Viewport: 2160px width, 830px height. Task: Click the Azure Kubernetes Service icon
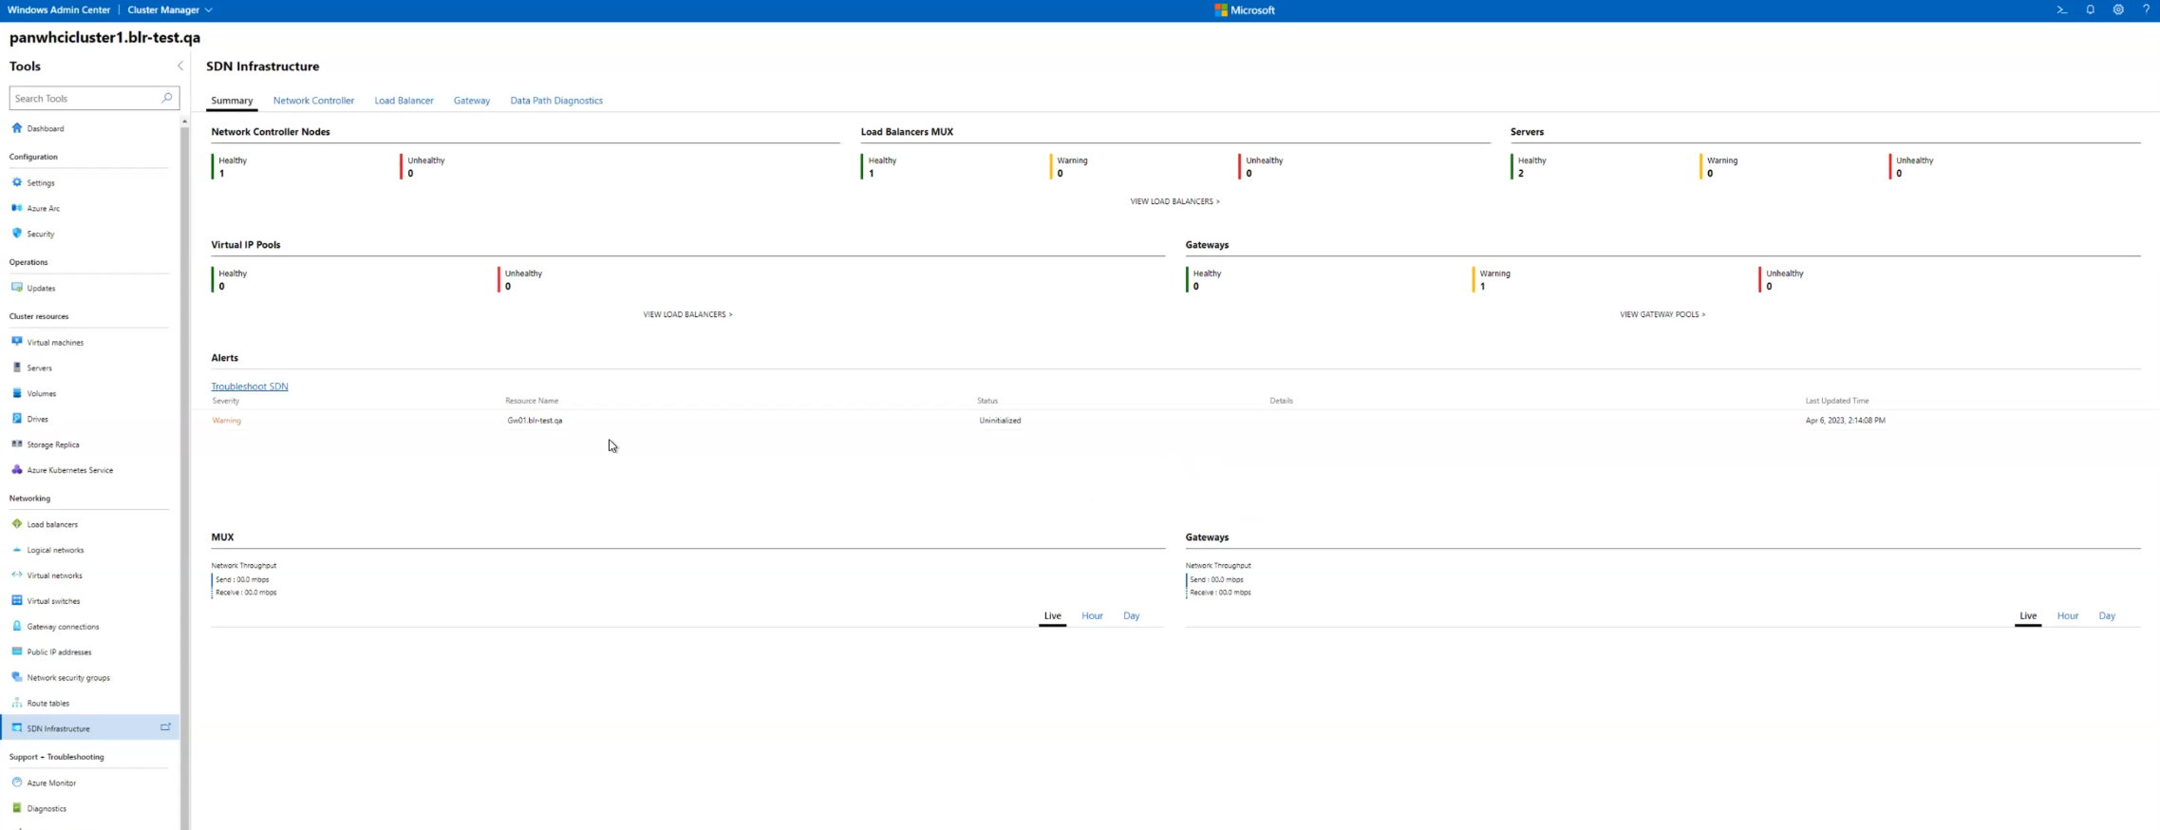click(x=17, y=470)
